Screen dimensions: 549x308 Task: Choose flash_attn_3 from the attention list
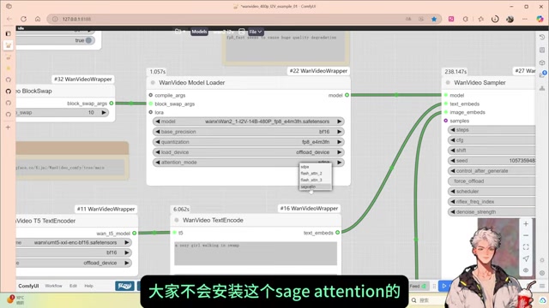coord(315,180)
